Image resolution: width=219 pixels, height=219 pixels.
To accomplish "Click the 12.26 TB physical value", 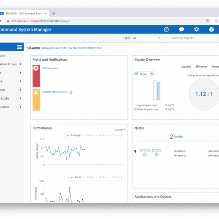I will point(169,109).
